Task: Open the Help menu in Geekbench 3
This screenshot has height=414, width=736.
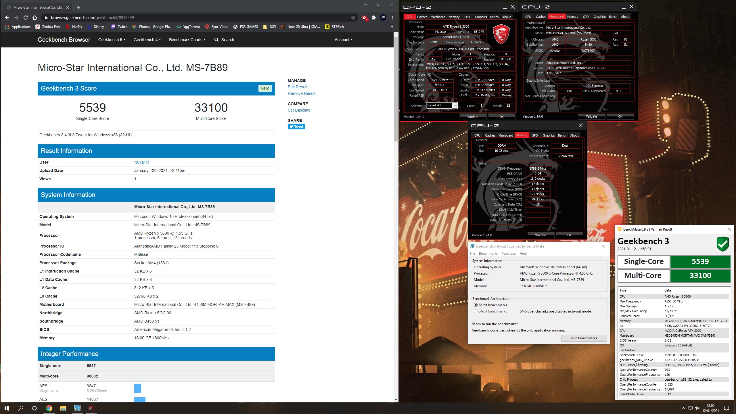Action: pyautogui.click(x=523, y=254)
